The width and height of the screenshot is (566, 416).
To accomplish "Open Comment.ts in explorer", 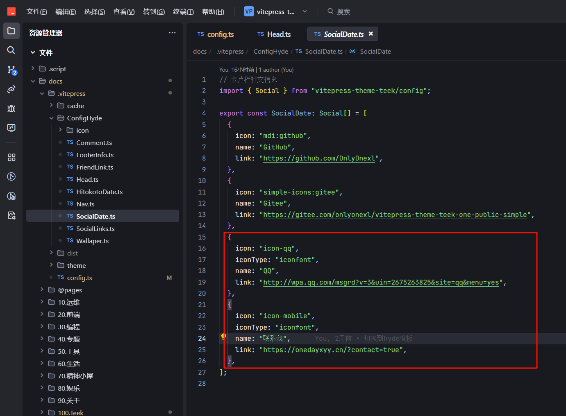I will (x=94, y=142).
